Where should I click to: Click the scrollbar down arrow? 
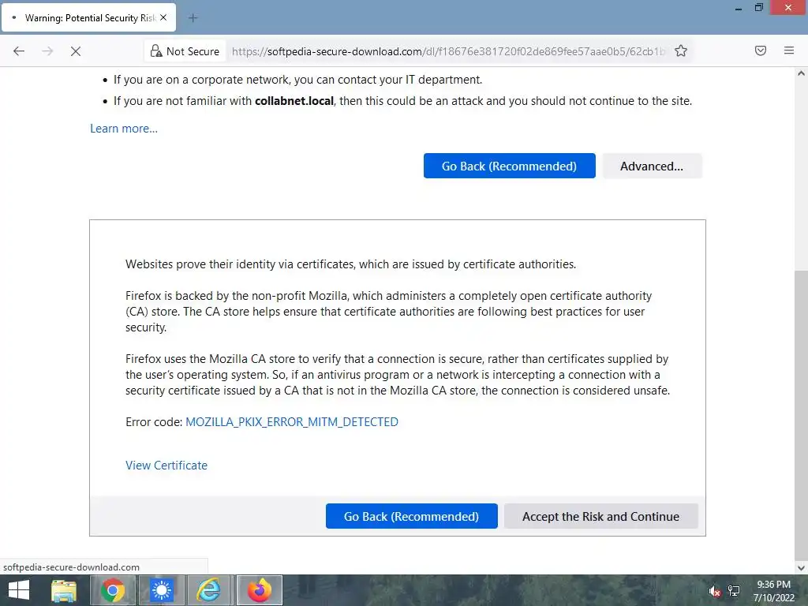pyautogui.click(x=801, y=568)
